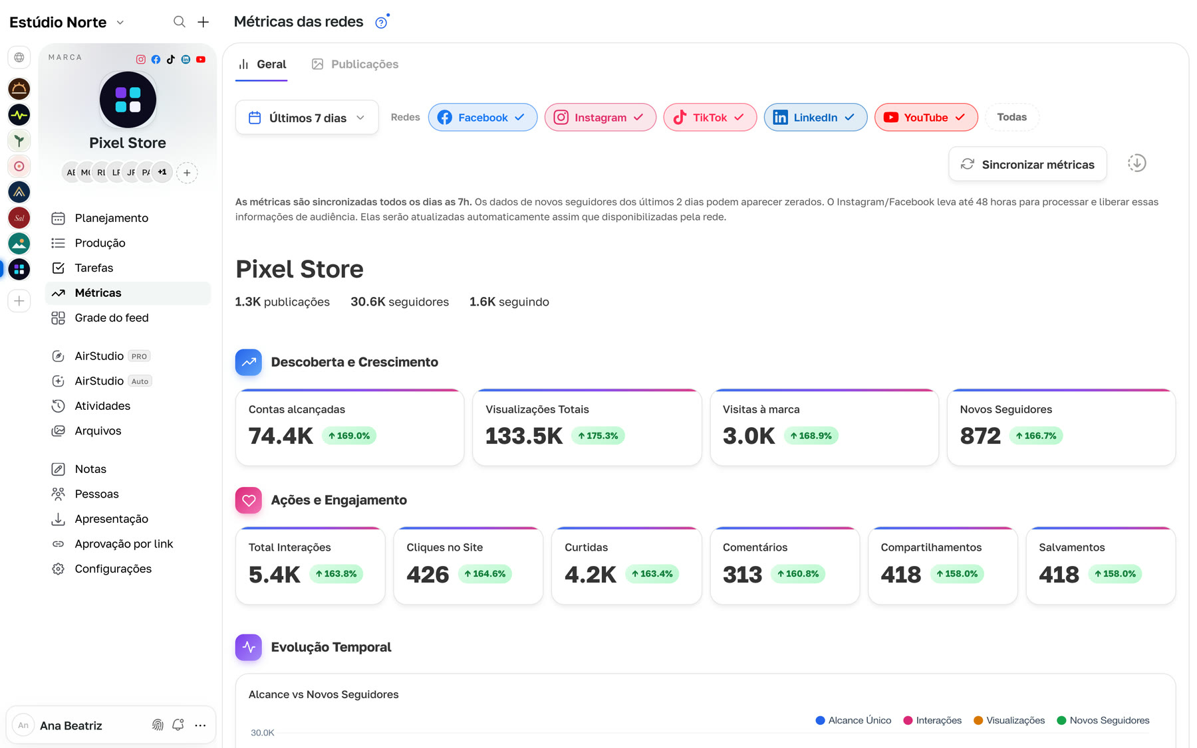
Task: Open AirStudio PRO item
Action: coord(128,356)
